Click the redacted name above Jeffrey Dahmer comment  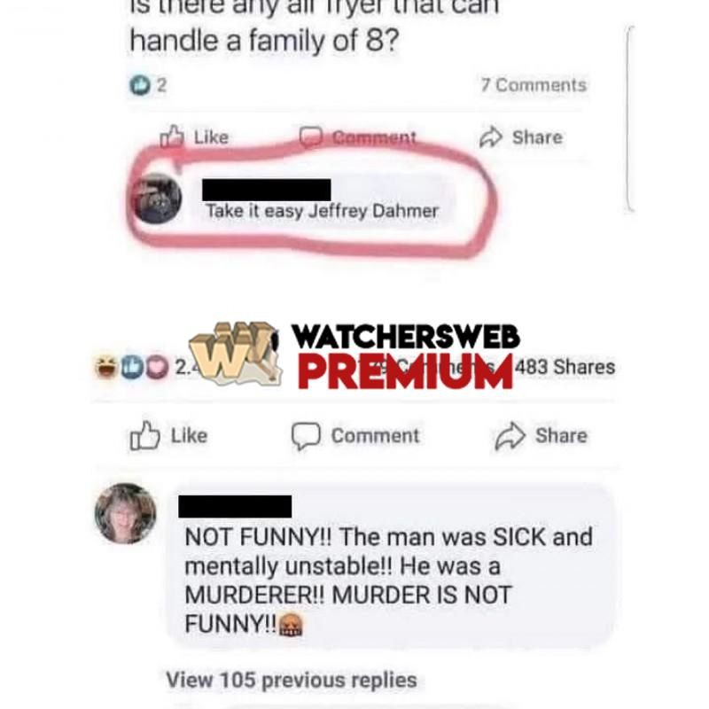click(x=267, y=190)
